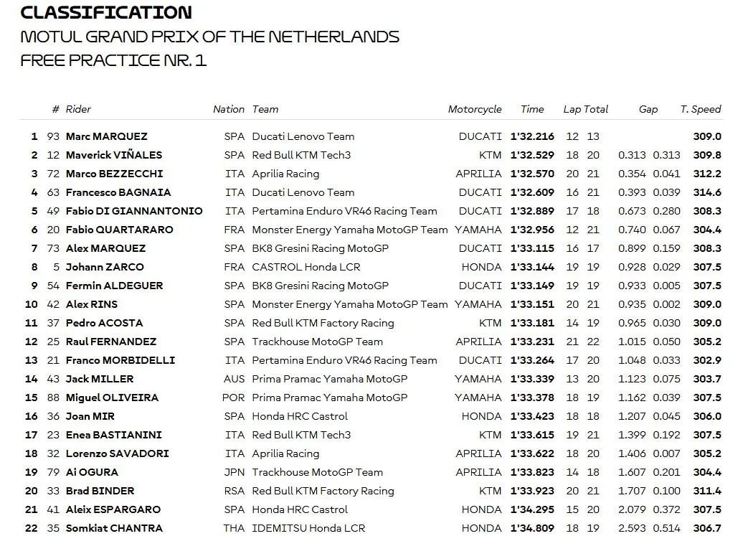Select Somkiat CHANTRA in the last row
748x536 pixels.
click(114, 528)
